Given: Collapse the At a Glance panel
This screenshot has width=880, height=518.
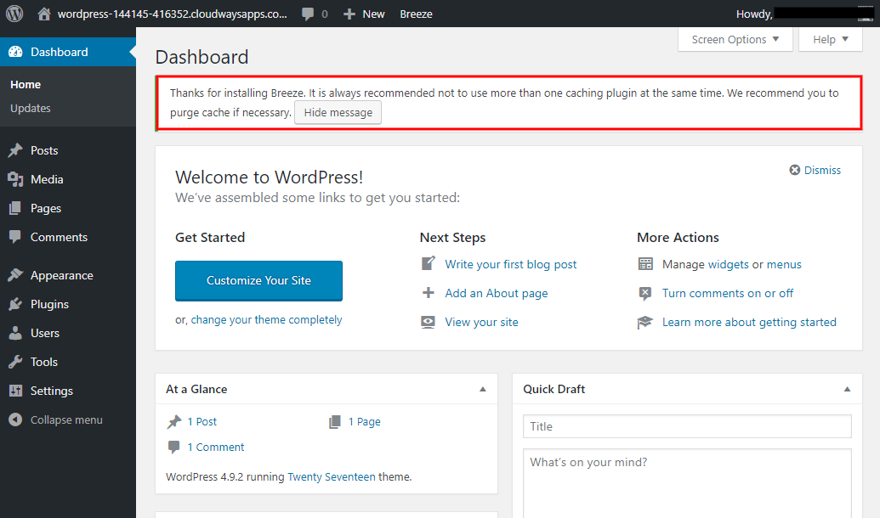Looking at the screenshot, I should [x=483, y=389].
